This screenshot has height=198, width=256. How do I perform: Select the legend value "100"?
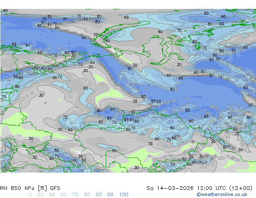[124, 195]
